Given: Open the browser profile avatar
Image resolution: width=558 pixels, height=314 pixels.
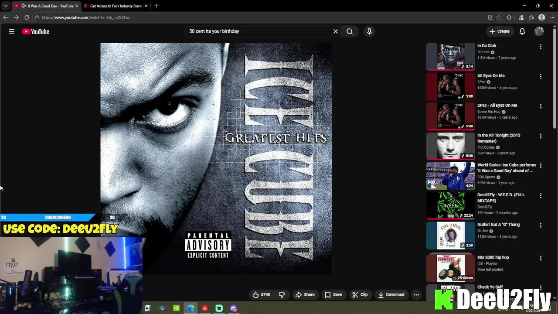Looking at the screenshot, I should point(542,17).
